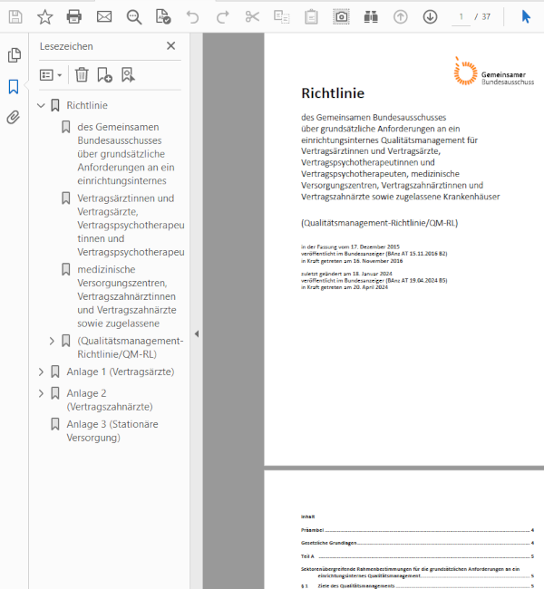The width and height of the screenshot is (544, 589).
Task: Open the page thumbnails panel
Action: (14, 55)
